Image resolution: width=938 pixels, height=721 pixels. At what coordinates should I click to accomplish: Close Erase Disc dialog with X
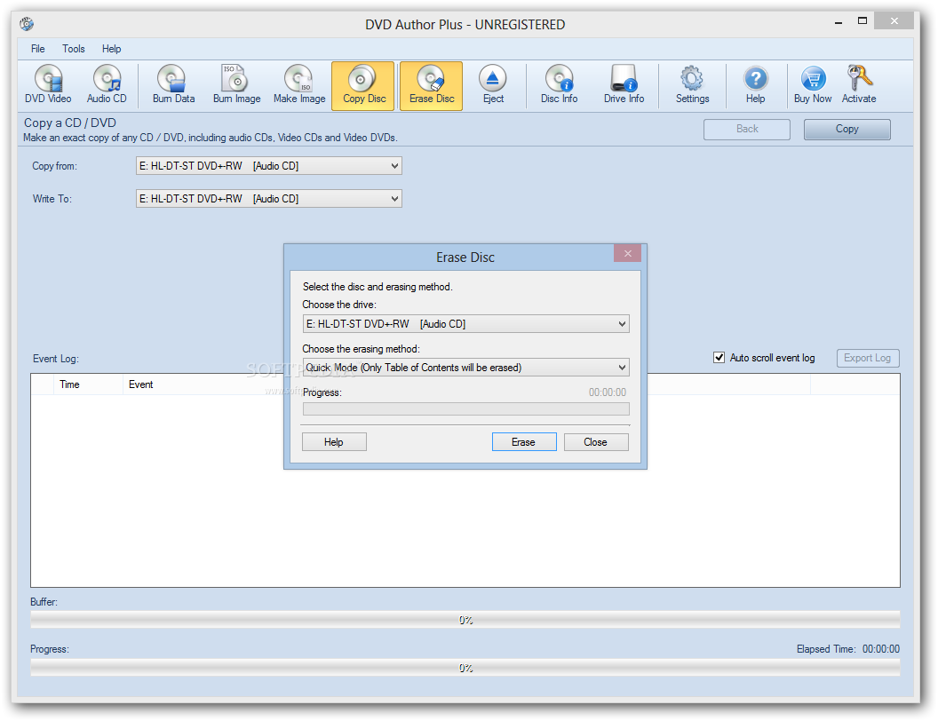[627, 253]
